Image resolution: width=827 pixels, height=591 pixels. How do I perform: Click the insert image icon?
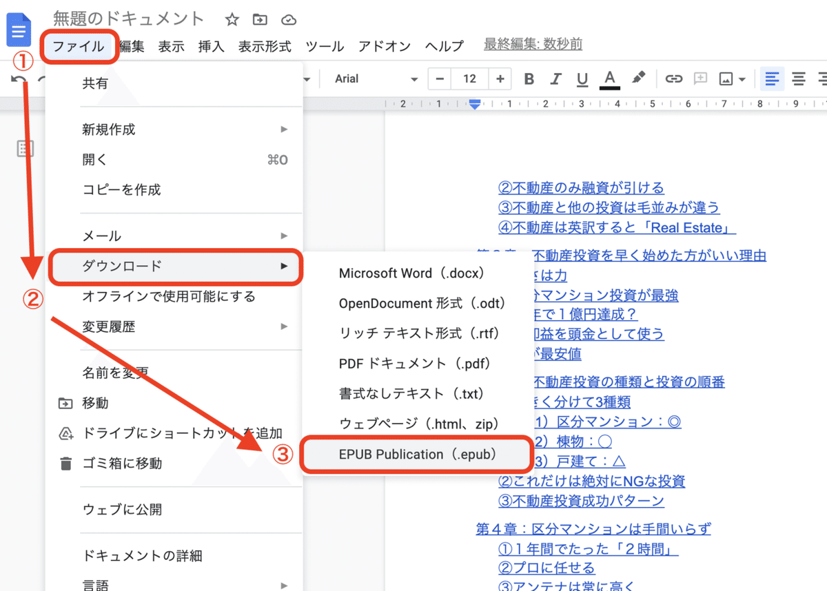(726, 79)
